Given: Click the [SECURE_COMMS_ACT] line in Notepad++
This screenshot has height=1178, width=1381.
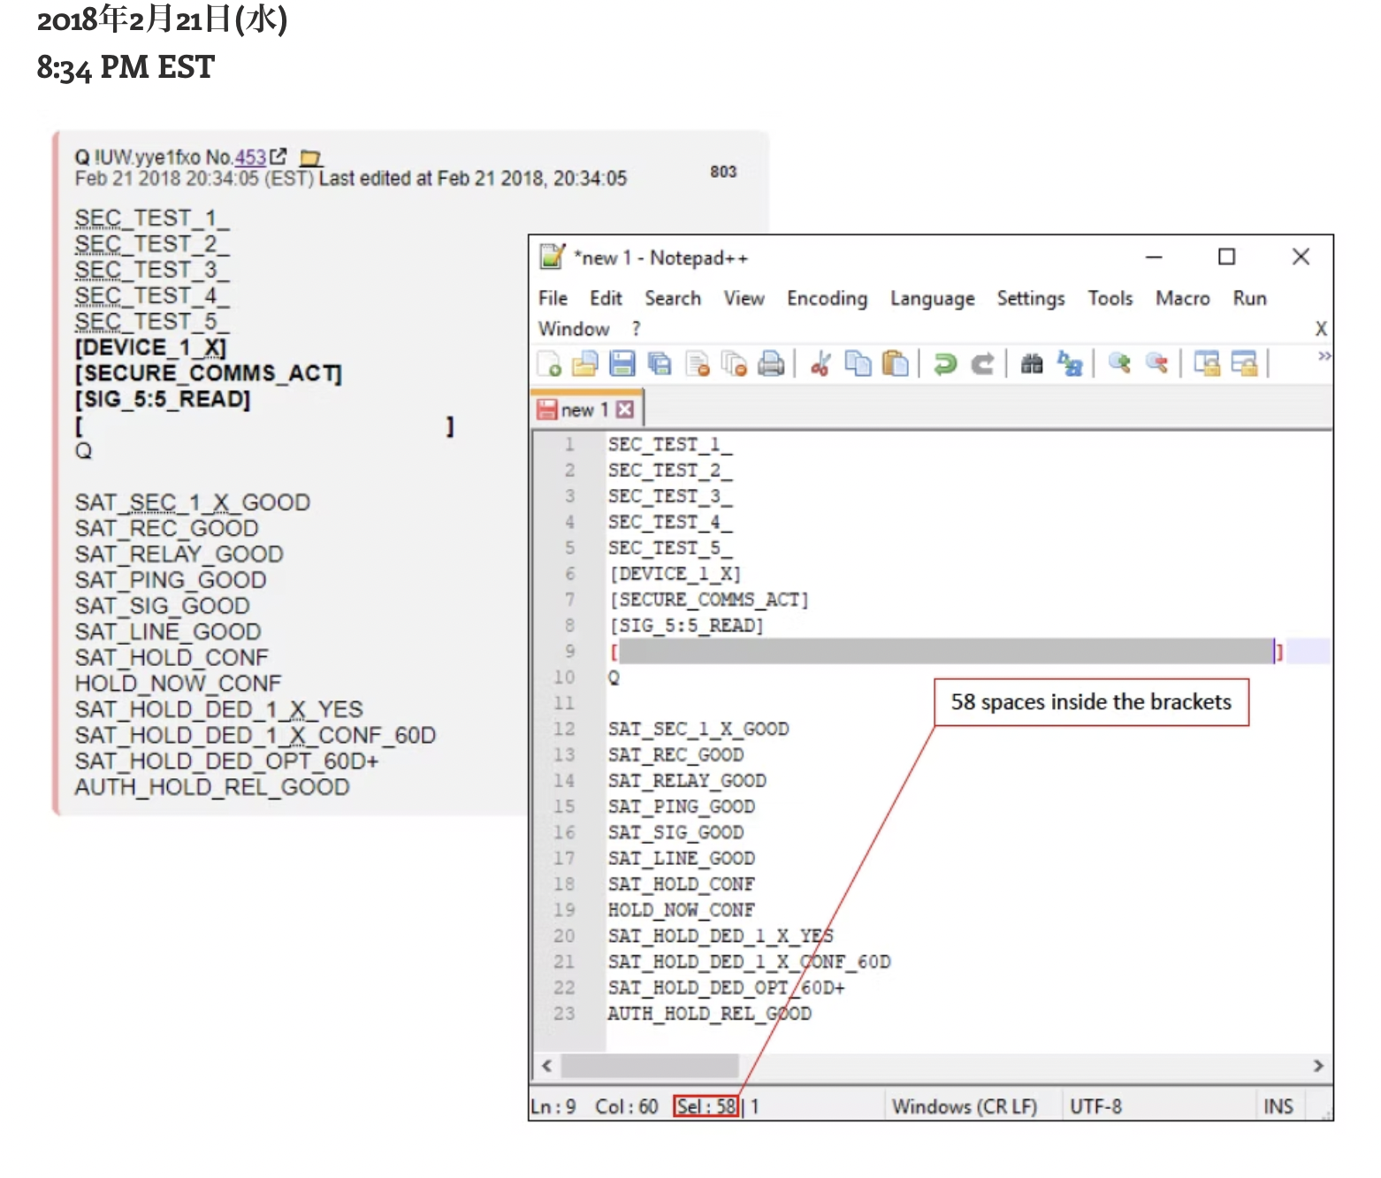Looking at the screenshot, I should pos(709,600).
